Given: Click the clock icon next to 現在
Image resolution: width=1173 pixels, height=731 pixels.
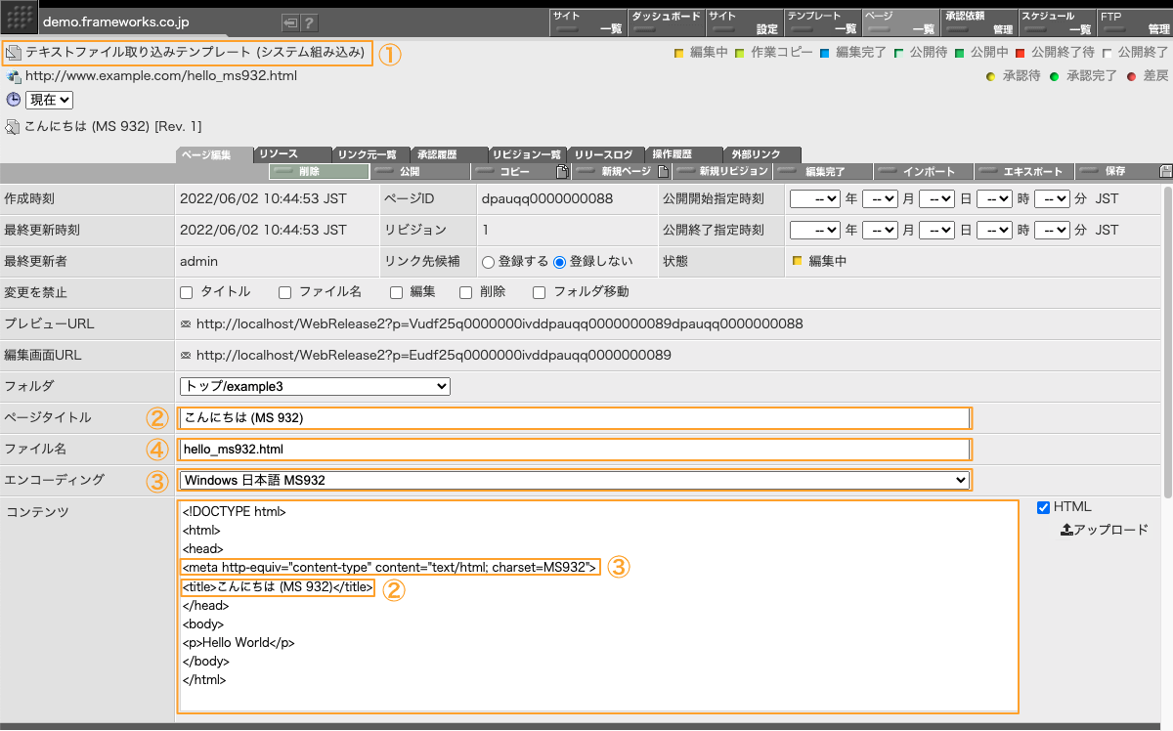Looking at the screenshot, I should tap(12, 99).
